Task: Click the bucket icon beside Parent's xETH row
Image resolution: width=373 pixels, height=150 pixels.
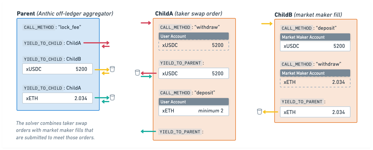Action: 112,97
